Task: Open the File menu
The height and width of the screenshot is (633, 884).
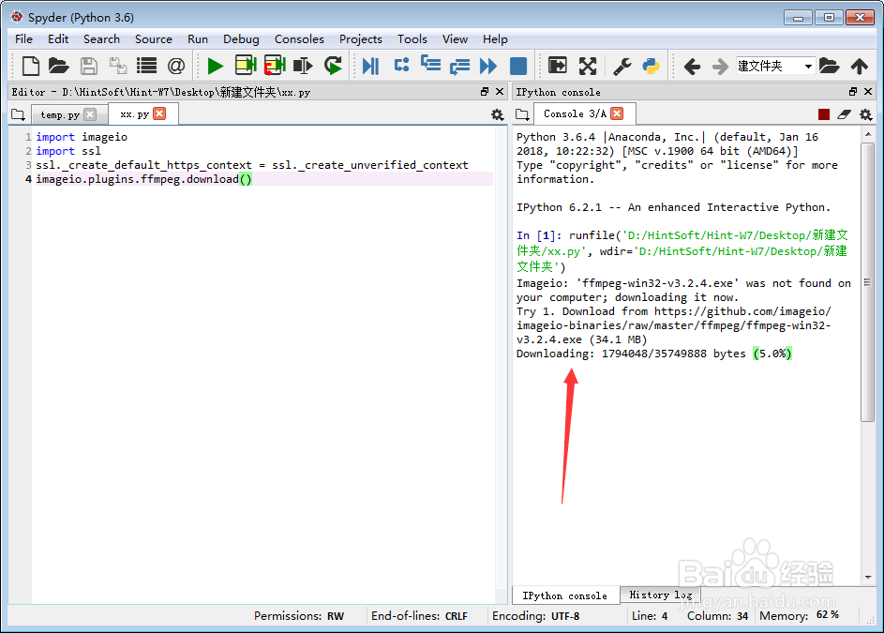Action: tap(23, 39)
